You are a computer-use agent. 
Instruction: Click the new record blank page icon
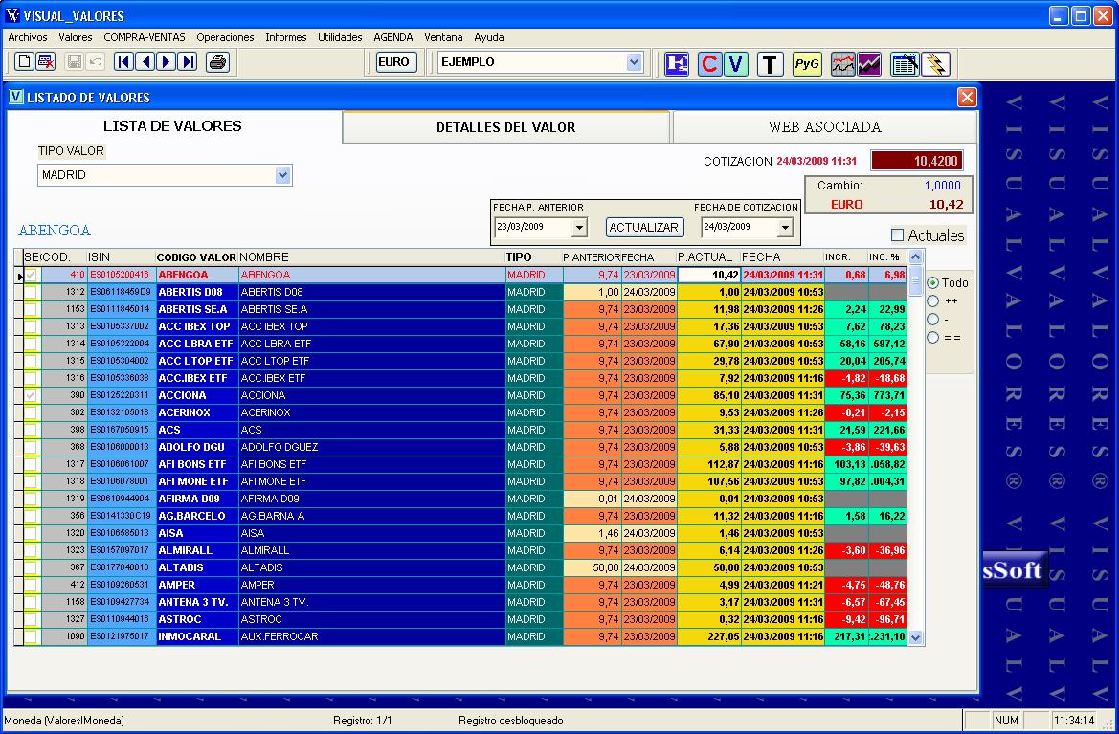(x=24, y=62)
